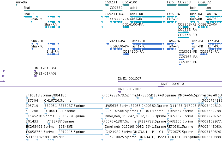Click the CG14100 gene label
This screenshot has height=141, width=222.
pos(130,2)
